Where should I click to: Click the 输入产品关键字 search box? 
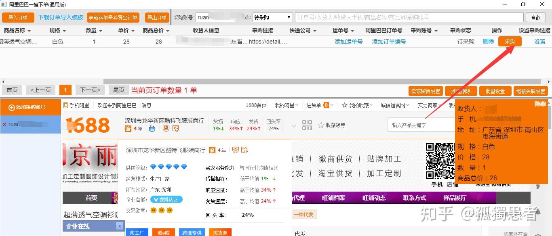point(421,125)
